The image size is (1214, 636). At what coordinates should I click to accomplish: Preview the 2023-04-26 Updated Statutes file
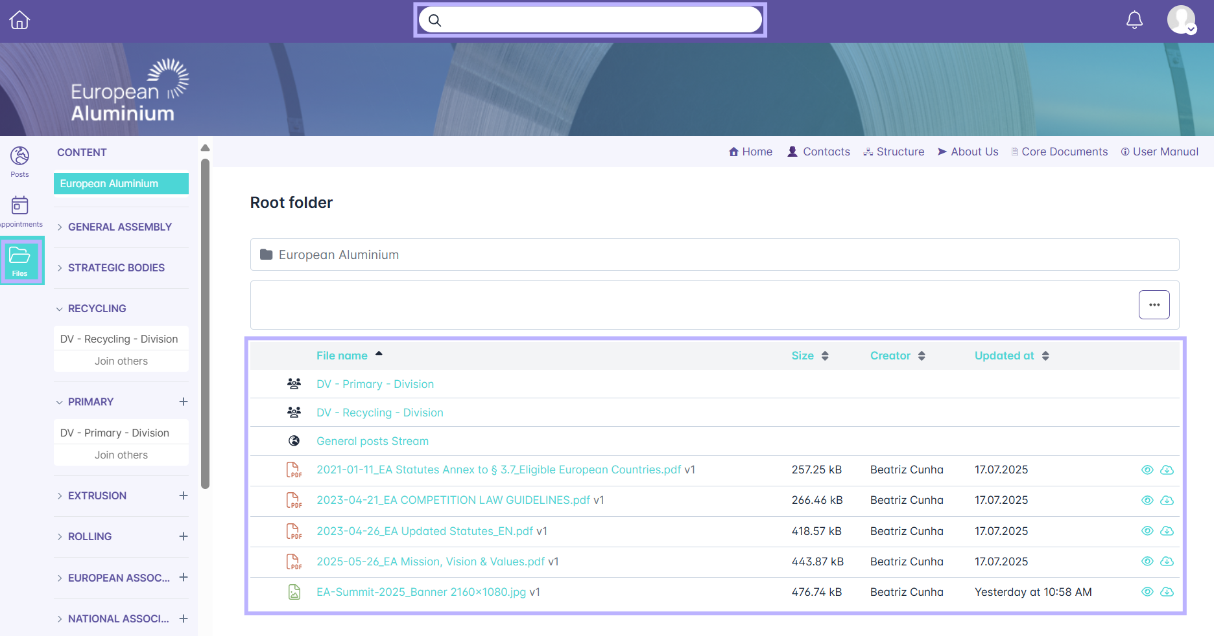tap(1147, 531)
